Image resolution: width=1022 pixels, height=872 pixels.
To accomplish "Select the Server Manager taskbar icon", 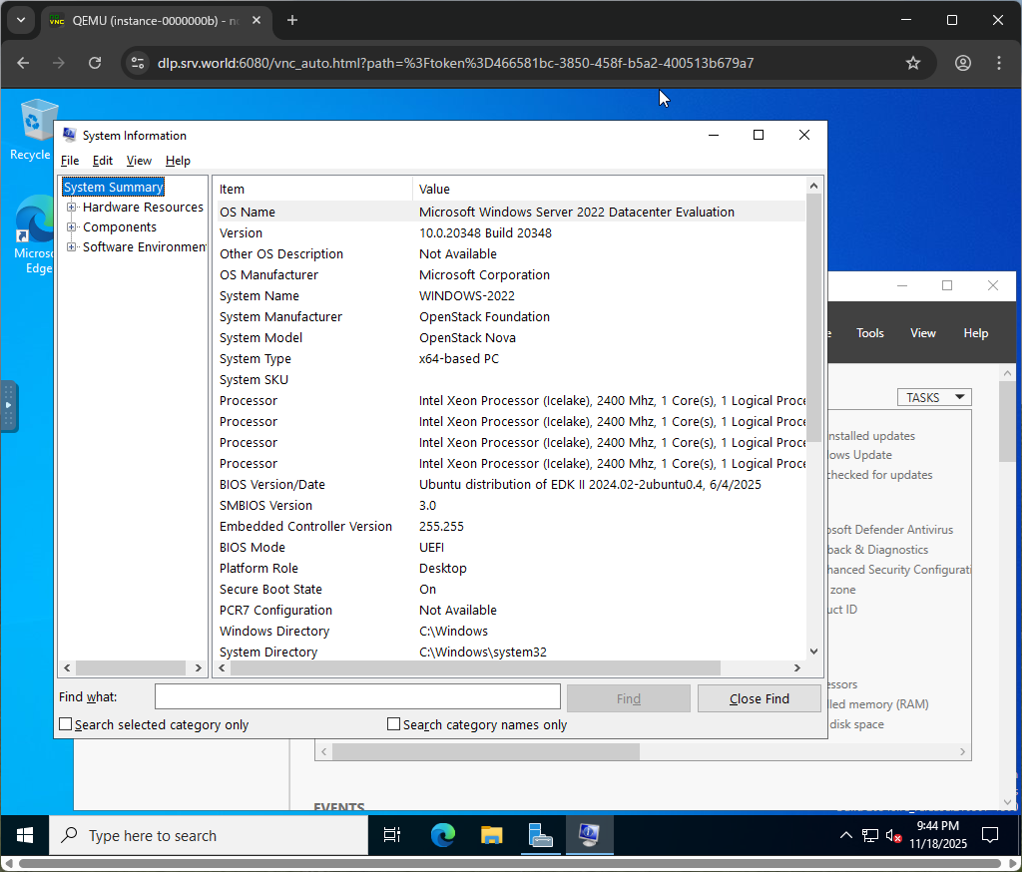I will (x=540, y=835).
